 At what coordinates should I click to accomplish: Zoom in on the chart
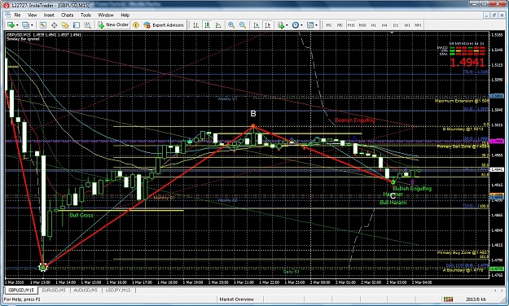tap(231, 25)
